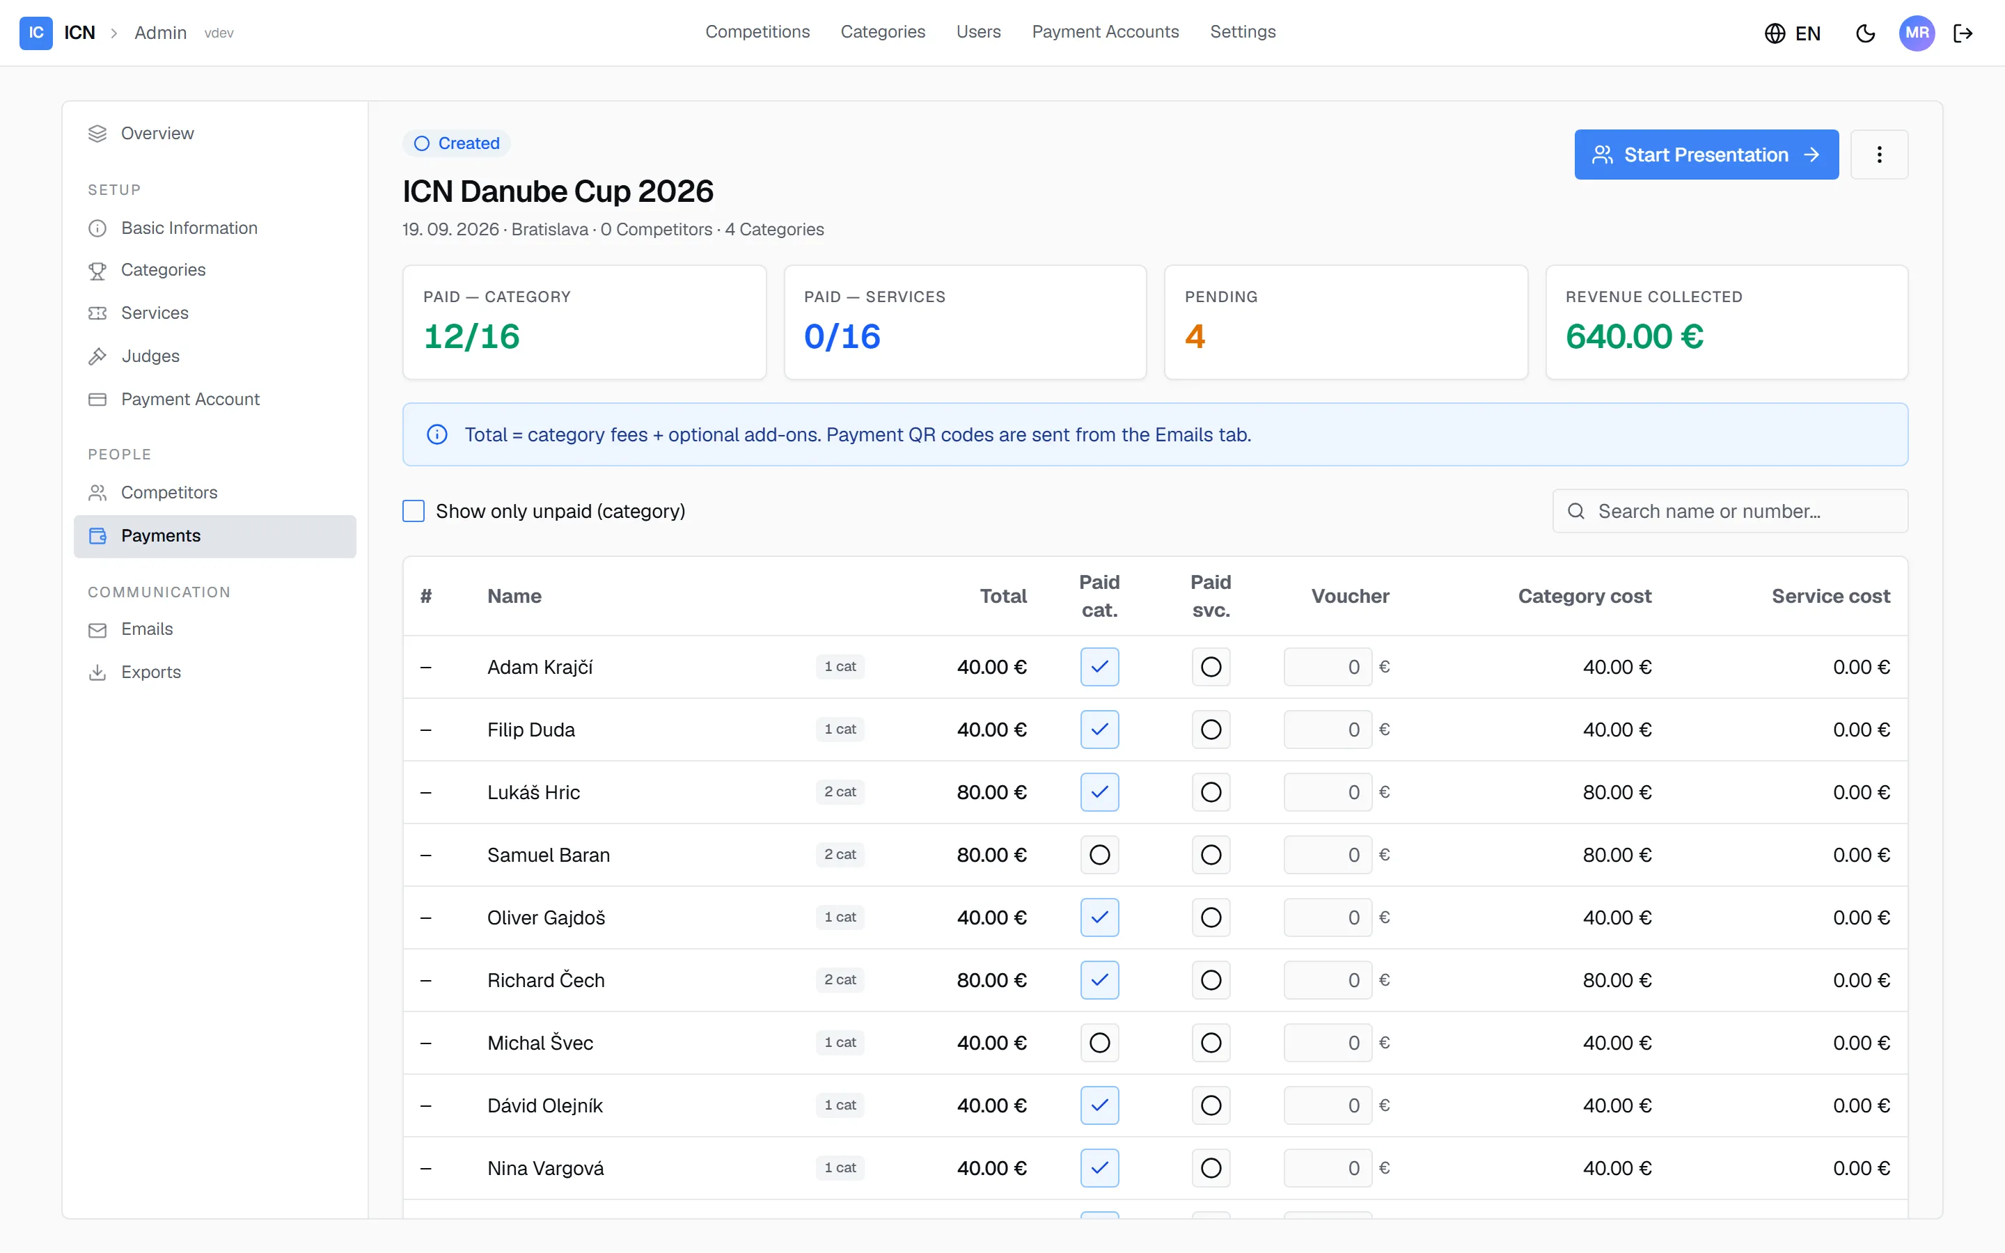
Task: Uncheck Paid cat. for Nina Vargová
Action: coord(1099,1167)
